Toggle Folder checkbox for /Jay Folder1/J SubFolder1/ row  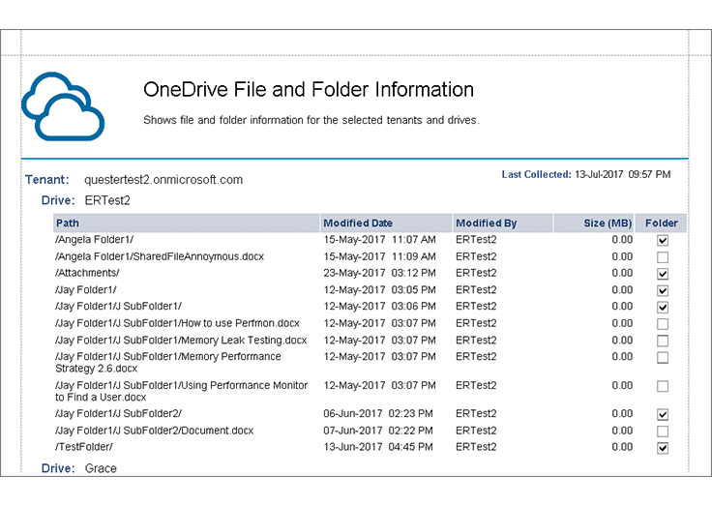pos(663,308)
